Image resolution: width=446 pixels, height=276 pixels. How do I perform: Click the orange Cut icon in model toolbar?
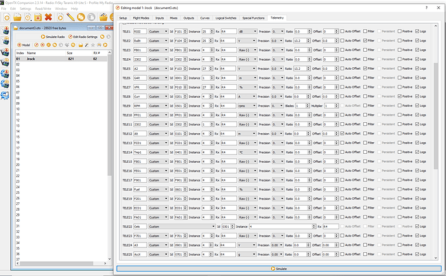48,45
